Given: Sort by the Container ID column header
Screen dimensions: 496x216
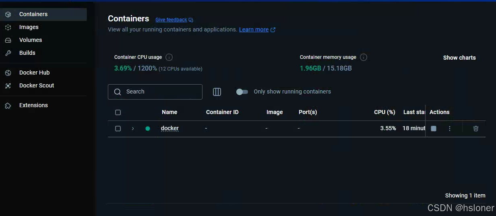Looking at the screenshot, I should 222,112.
